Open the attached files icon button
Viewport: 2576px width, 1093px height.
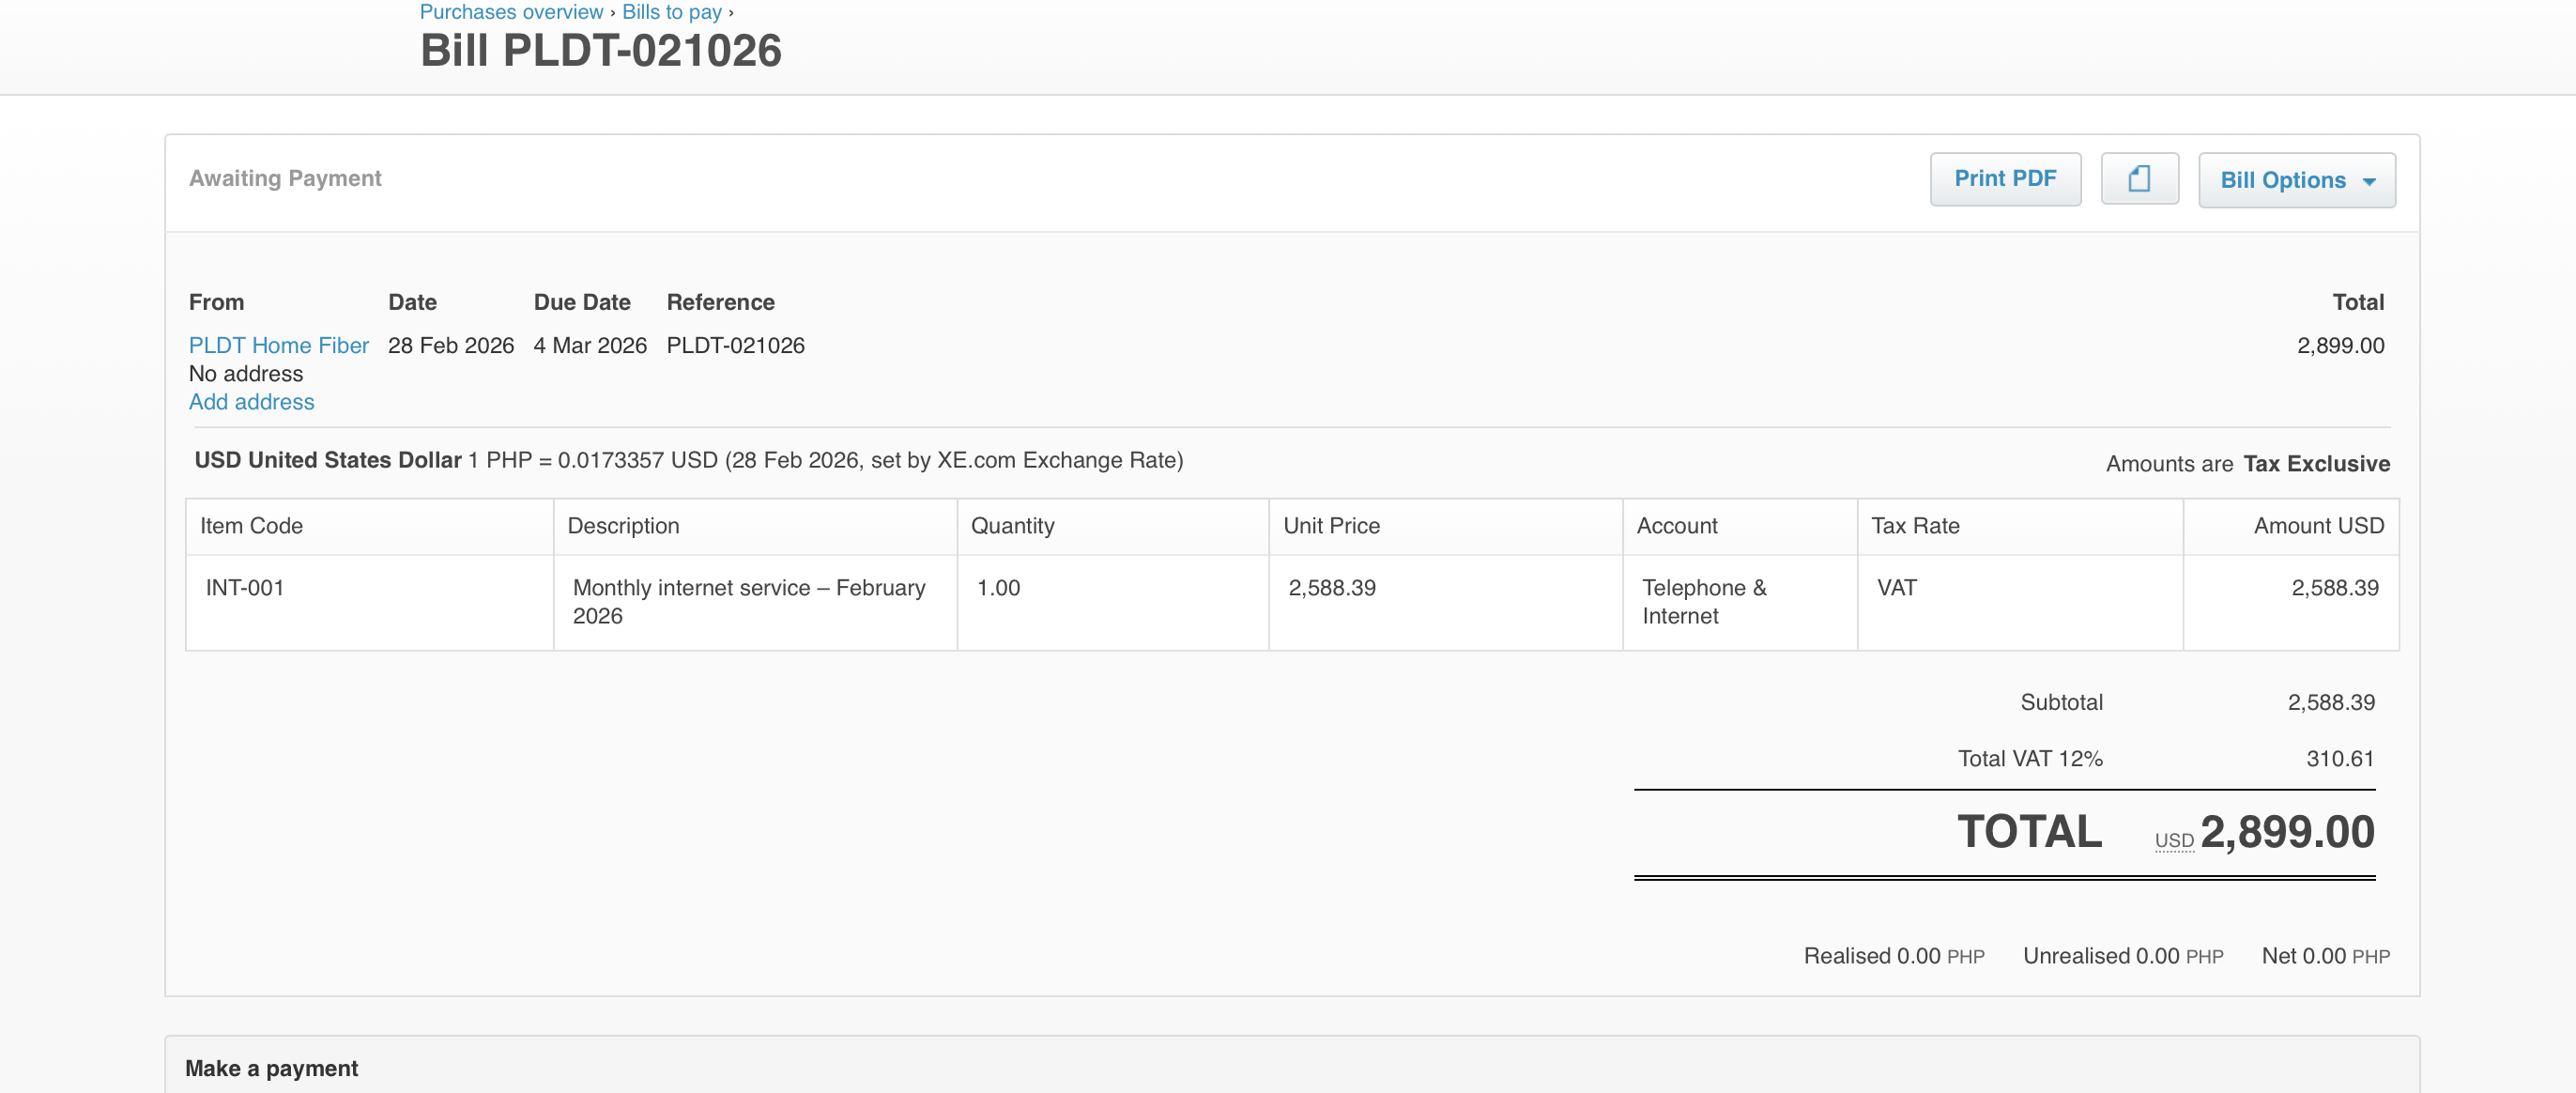click(x=2139, y=179)
